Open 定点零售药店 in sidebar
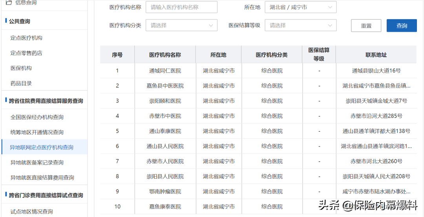Viewport: 424px width, 217px height. (x=26, y=53)
